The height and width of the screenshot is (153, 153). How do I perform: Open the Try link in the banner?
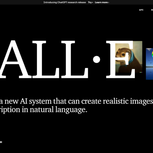coord(91,2)
